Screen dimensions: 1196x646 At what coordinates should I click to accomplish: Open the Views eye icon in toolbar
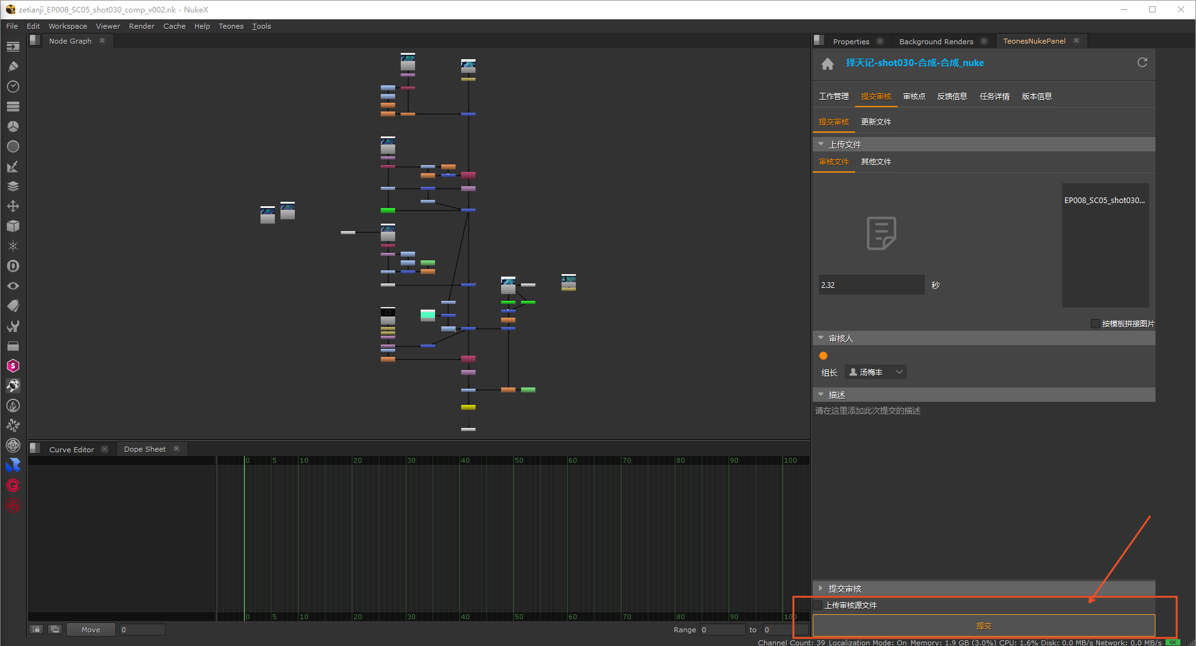[13, 286]
